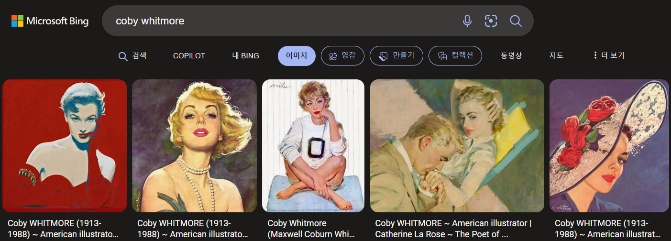Image resolution: width=671 pixels, height=241 pixels.
Task: Switch to the 검색 tab
Action: click(132, 55)
